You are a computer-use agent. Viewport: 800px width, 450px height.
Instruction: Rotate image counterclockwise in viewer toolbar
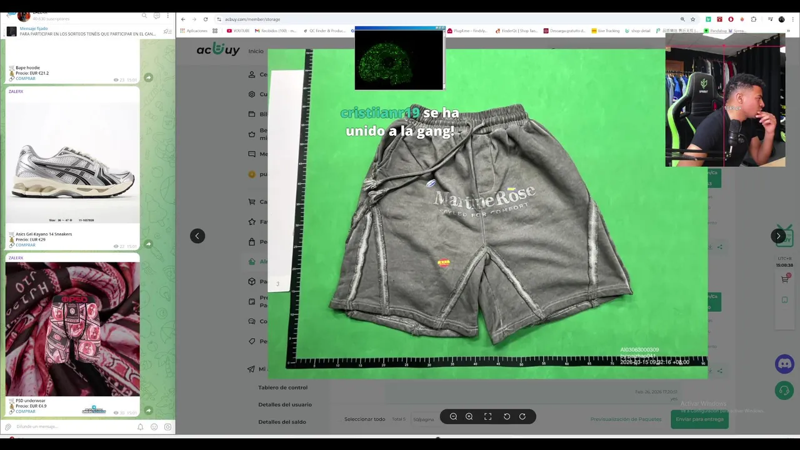pos(507,417)
